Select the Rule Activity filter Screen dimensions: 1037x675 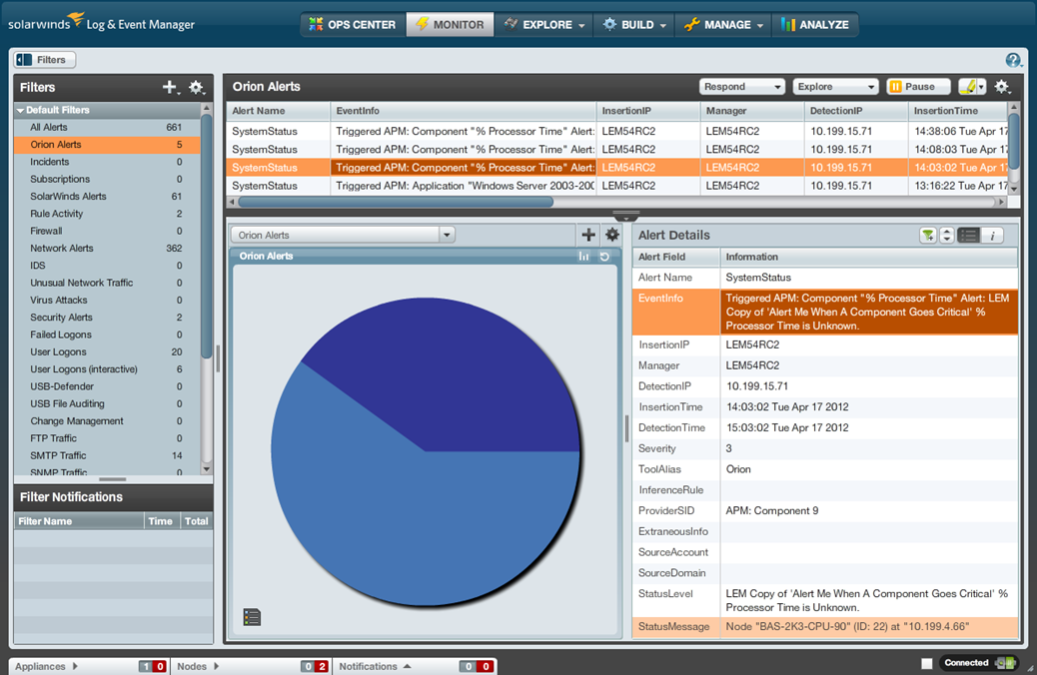tap(107, 214)
